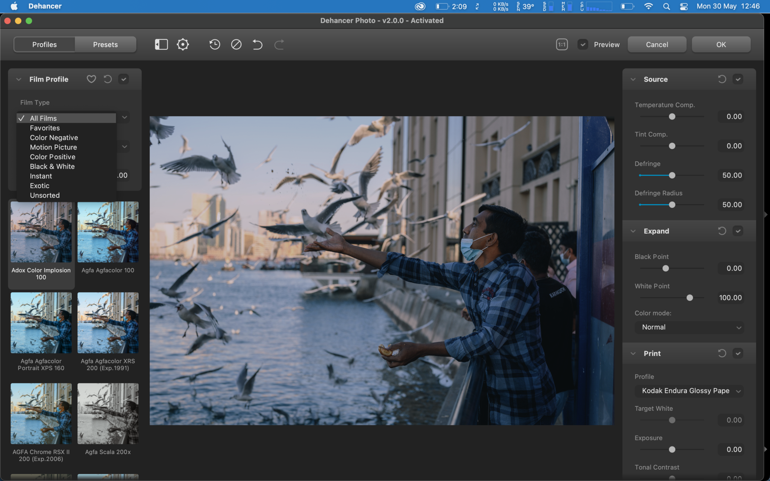The height and width of the screenshot is (481, 770).
Task: Toggle the Preview checkbox
Action: pyautogui.click(x=583, y=44)
